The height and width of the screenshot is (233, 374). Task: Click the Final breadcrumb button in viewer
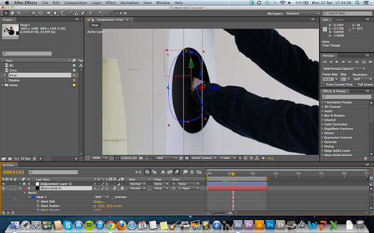(95, 25)
